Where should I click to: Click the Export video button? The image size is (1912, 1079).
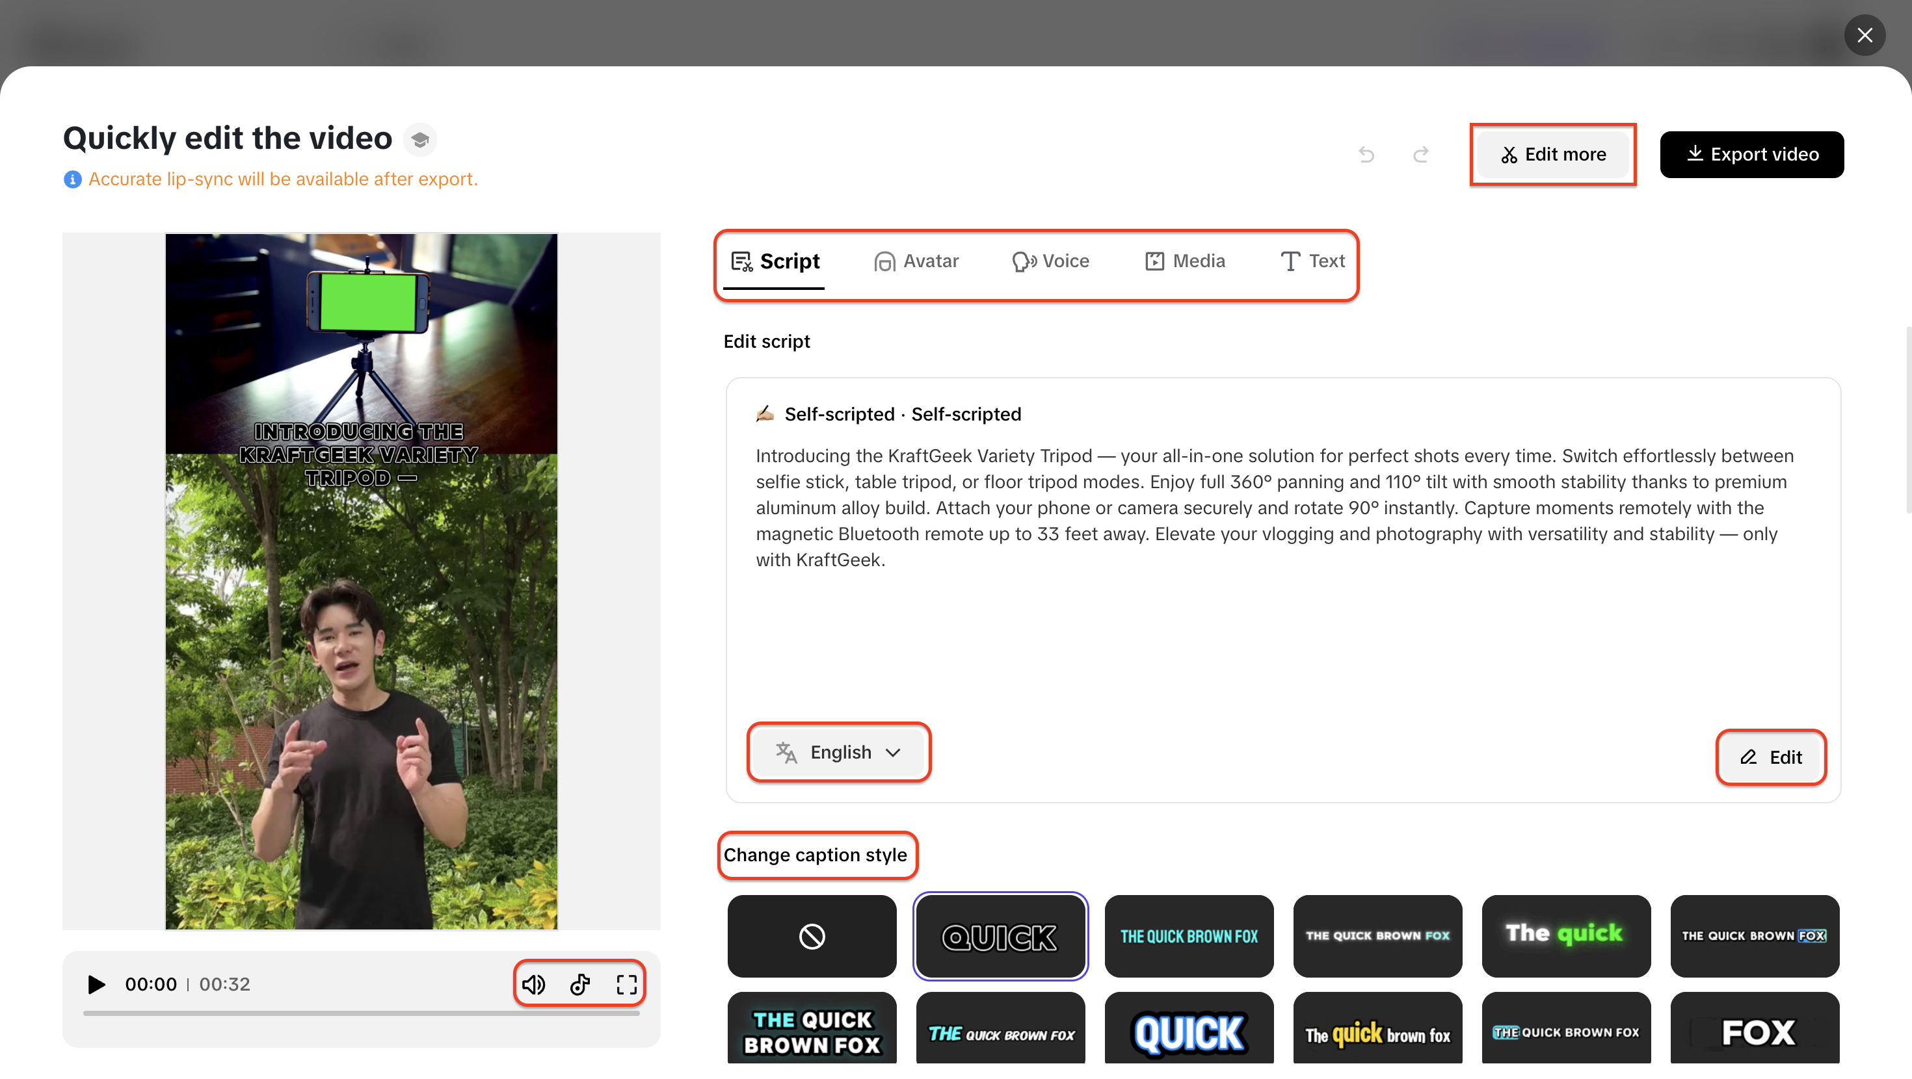1751,154
